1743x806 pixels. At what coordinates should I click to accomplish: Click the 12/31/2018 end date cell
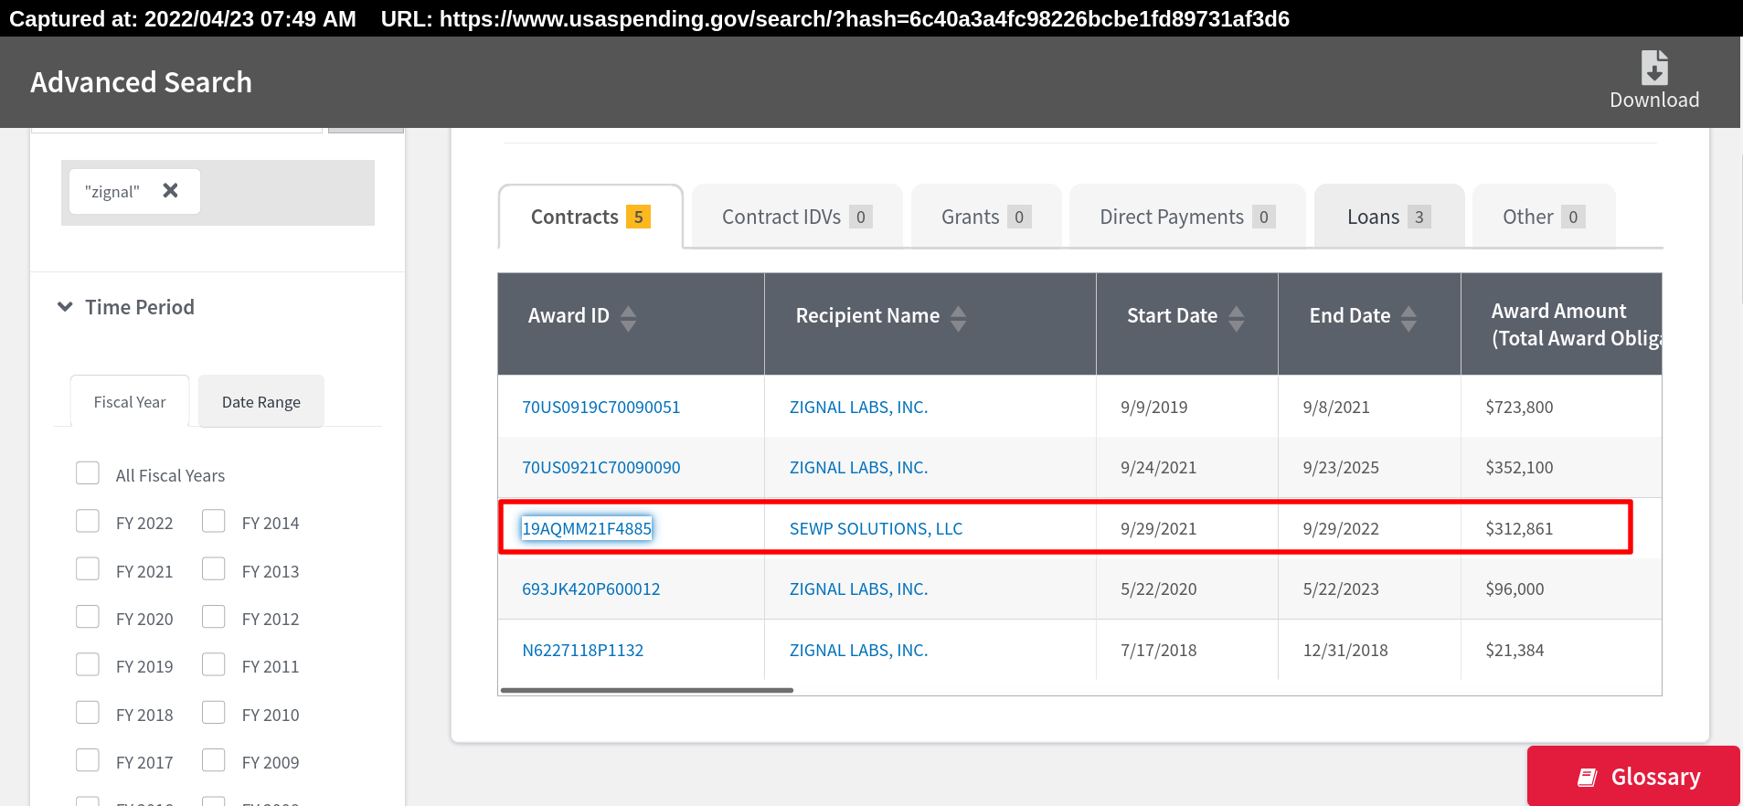(x=1345, y=650)
